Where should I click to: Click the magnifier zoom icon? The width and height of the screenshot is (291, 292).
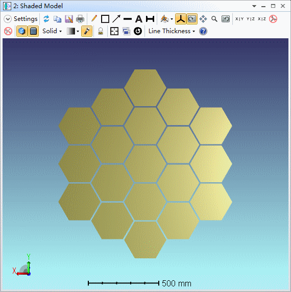click(214, 19)
